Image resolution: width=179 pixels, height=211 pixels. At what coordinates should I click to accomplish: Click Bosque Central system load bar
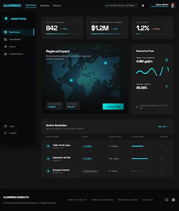click(x=140, y=171)
